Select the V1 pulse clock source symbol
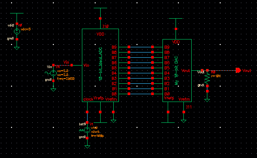 pyautogui.click(x=87, y=130)
